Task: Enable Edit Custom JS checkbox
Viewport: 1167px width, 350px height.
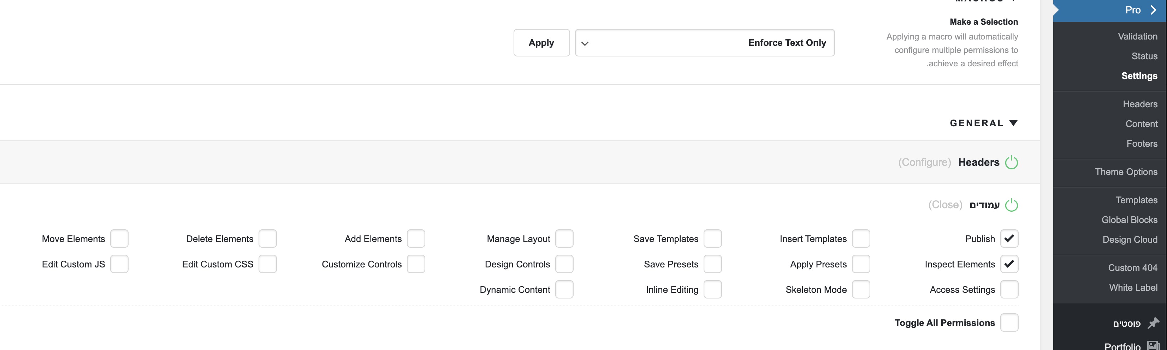Action: 119,264
